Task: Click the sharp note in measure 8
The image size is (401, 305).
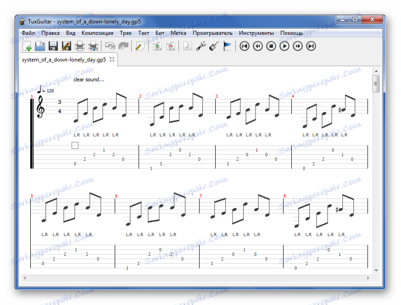Action: tap(340, 210)
